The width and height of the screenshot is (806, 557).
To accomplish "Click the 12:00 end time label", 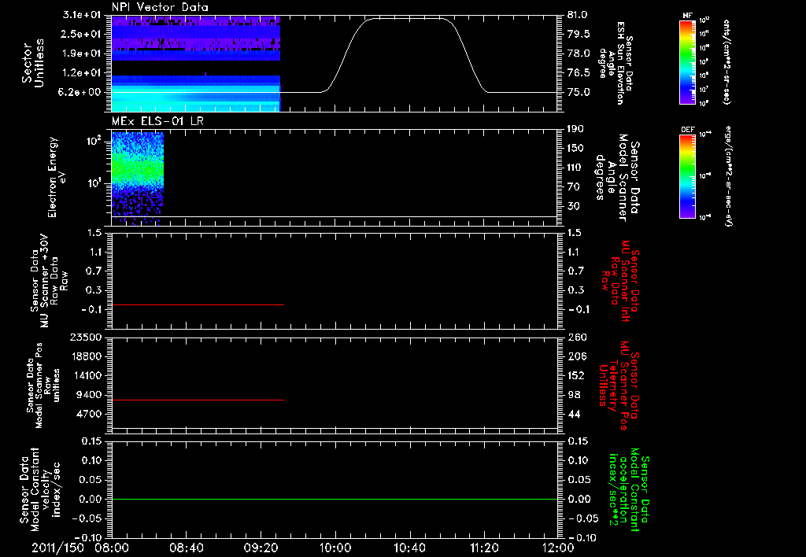I will (557, 548).
